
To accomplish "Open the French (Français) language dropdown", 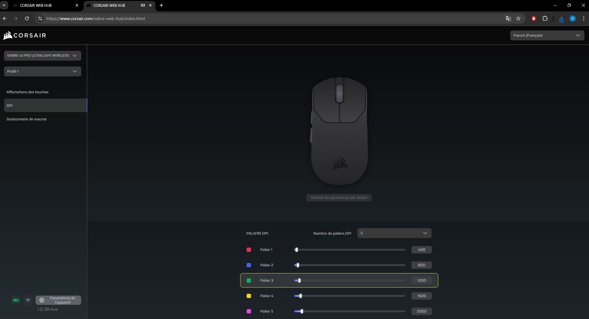I will pyautogui.click(x=547, y=35).
